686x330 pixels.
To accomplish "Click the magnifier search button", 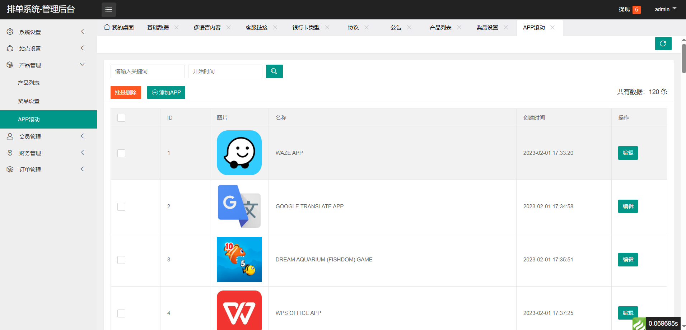I will tap(274, 71).
